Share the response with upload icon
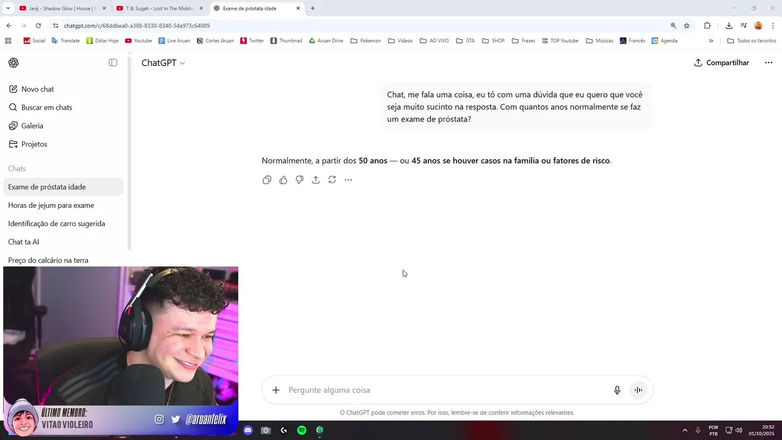The height and width of the screenshot is (440, 782). click(316, 180)
